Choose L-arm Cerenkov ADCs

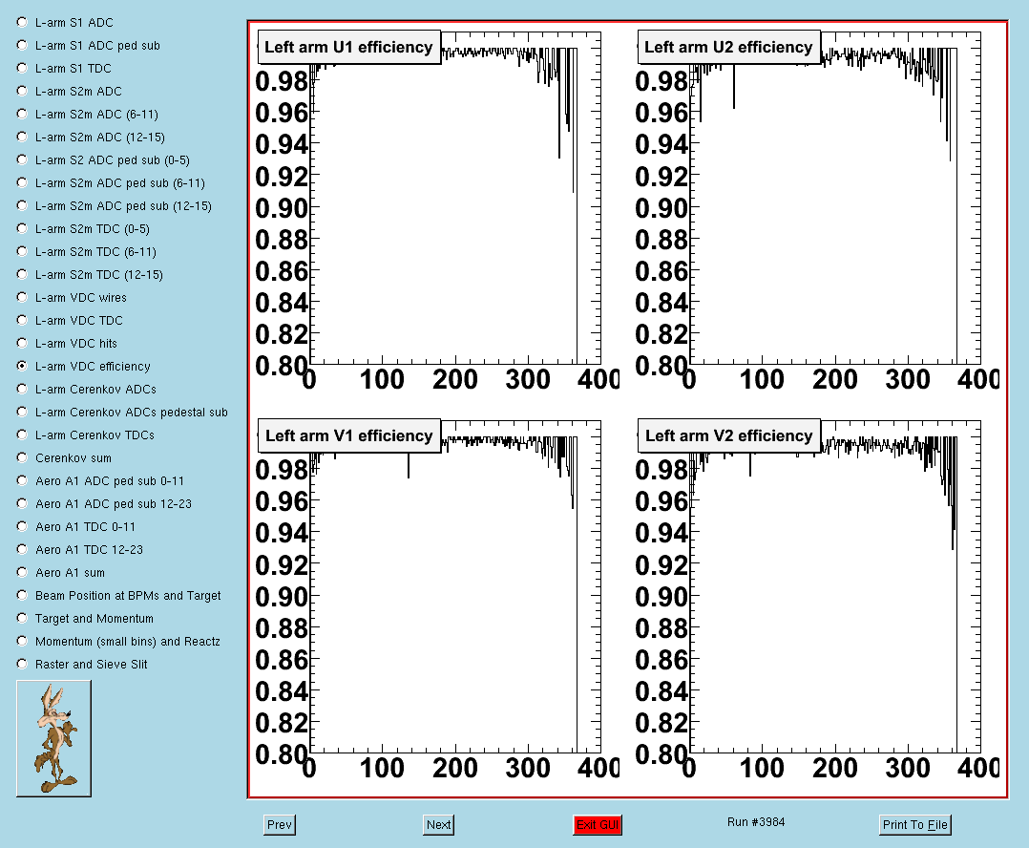(x=22, y=390)
